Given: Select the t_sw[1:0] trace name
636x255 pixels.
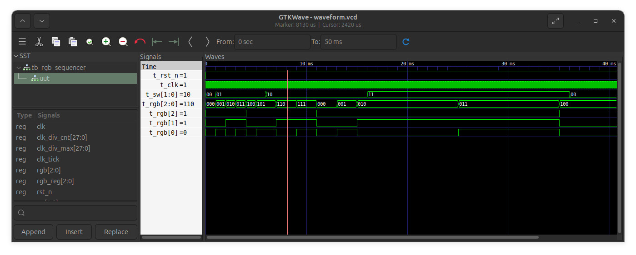Looking at the screenshot, I should pyautogui.click(x=161, y=94).
